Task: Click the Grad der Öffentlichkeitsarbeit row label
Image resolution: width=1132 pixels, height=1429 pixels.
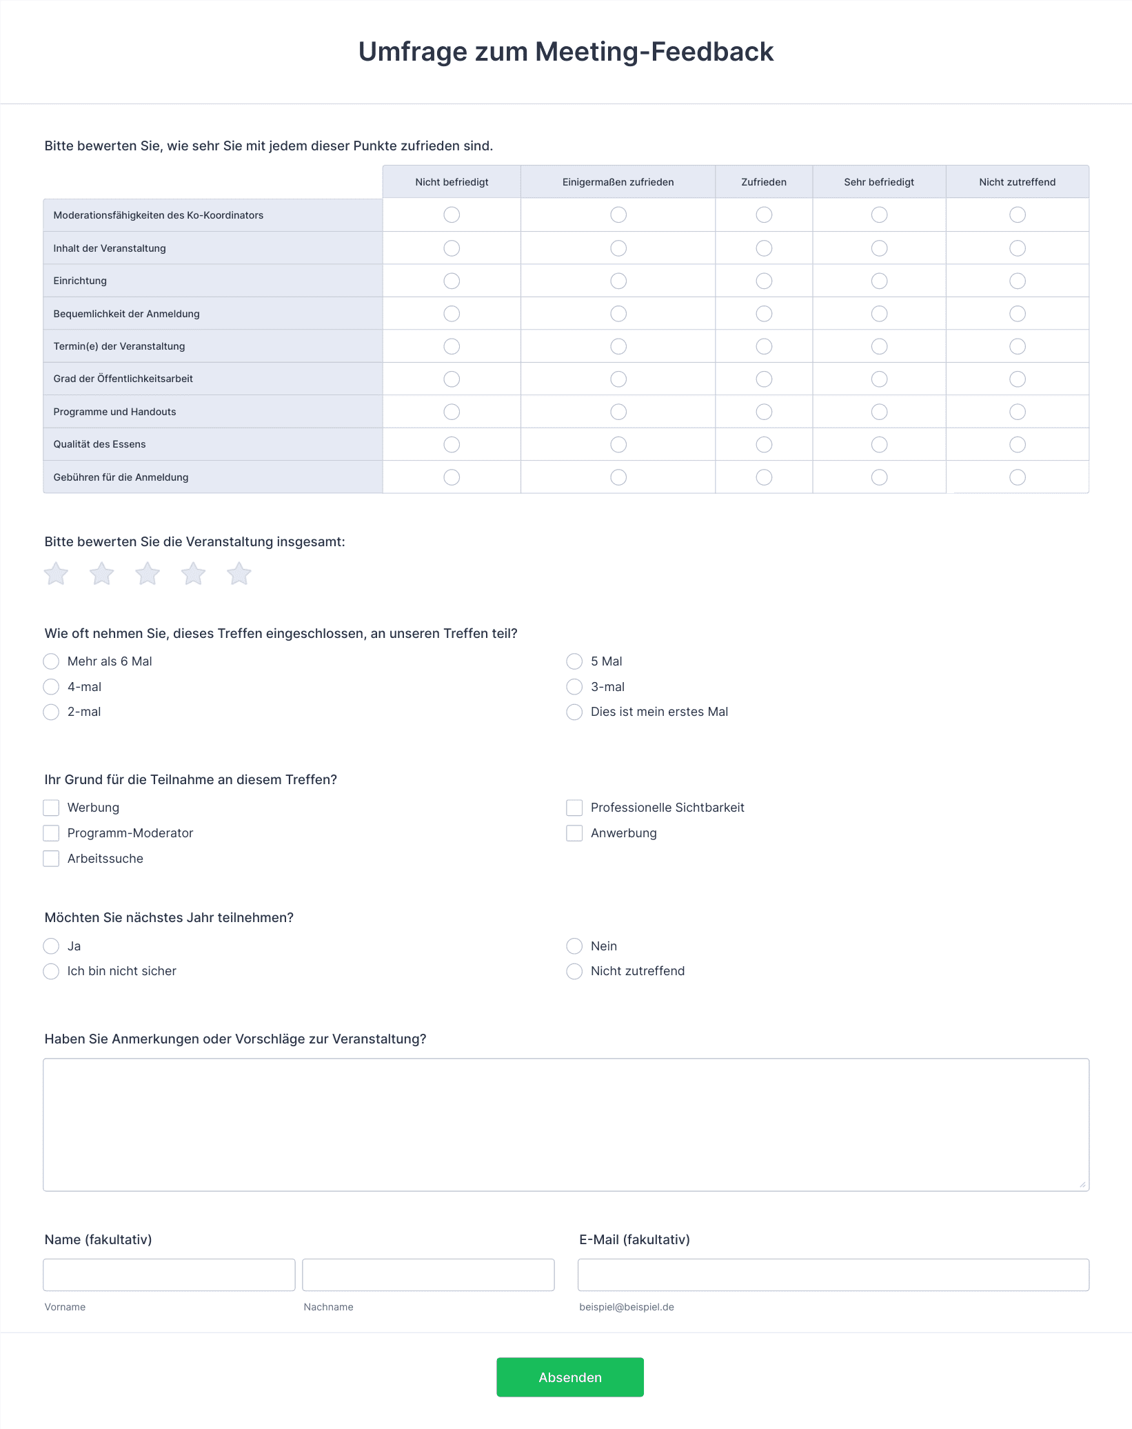Action: tap(213, 379)
